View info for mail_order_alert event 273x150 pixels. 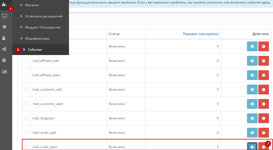(x=252, y=146)
